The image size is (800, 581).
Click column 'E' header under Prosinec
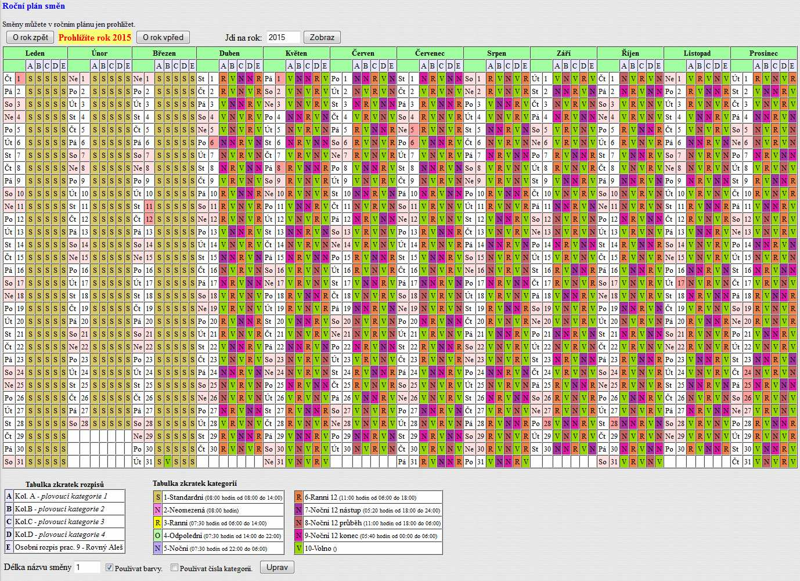(792, 66)
